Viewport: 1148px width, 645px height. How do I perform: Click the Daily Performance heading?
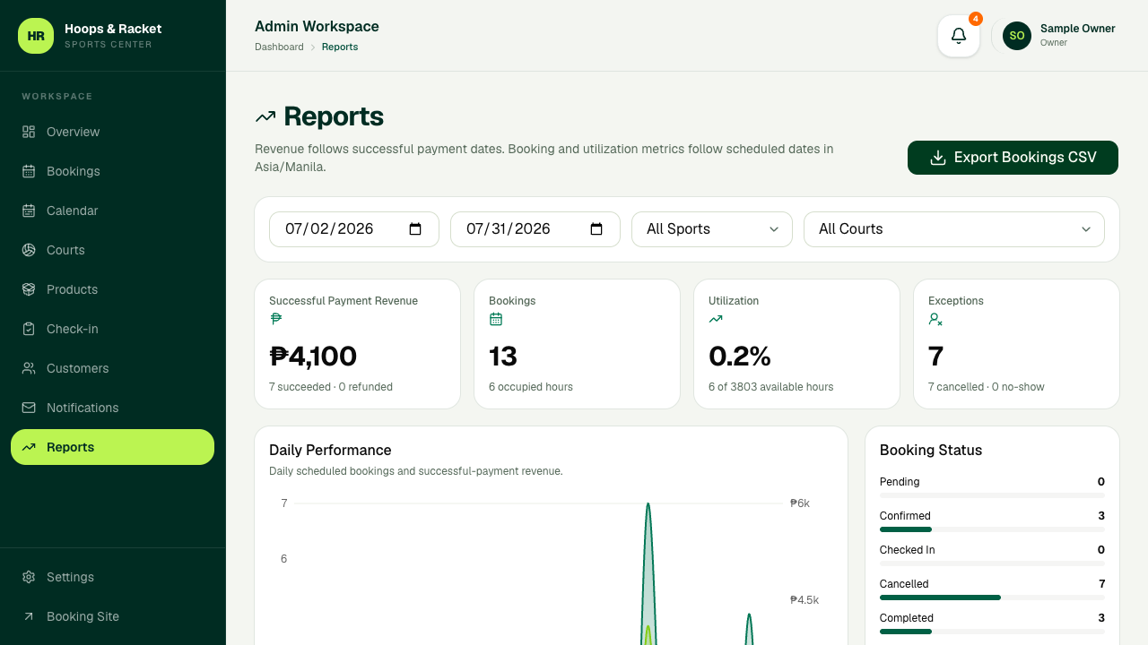coord(330,450)
